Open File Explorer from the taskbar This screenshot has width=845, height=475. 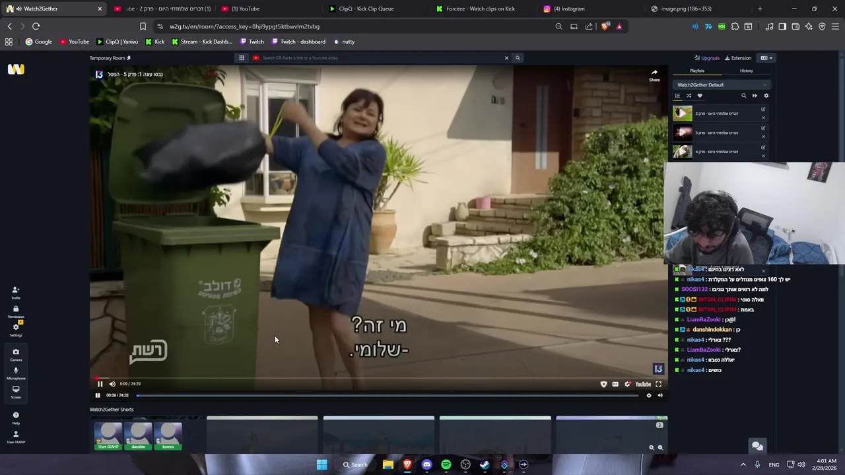[x=388, y=464]
